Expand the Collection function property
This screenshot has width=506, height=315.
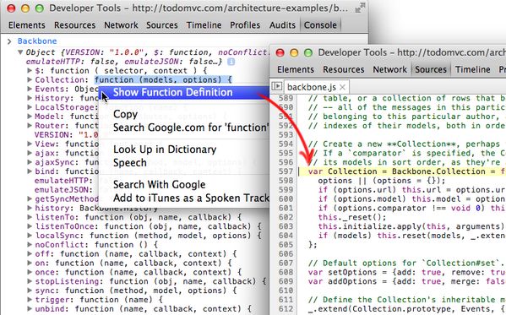(30, 79)
